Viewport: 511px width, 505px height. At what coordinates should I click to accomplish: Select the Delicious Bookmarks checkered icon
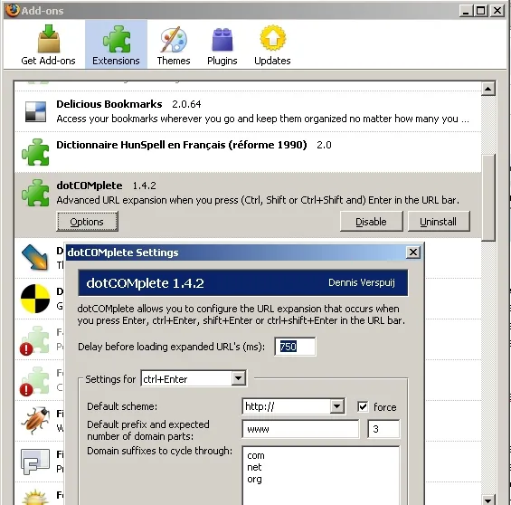35,111
